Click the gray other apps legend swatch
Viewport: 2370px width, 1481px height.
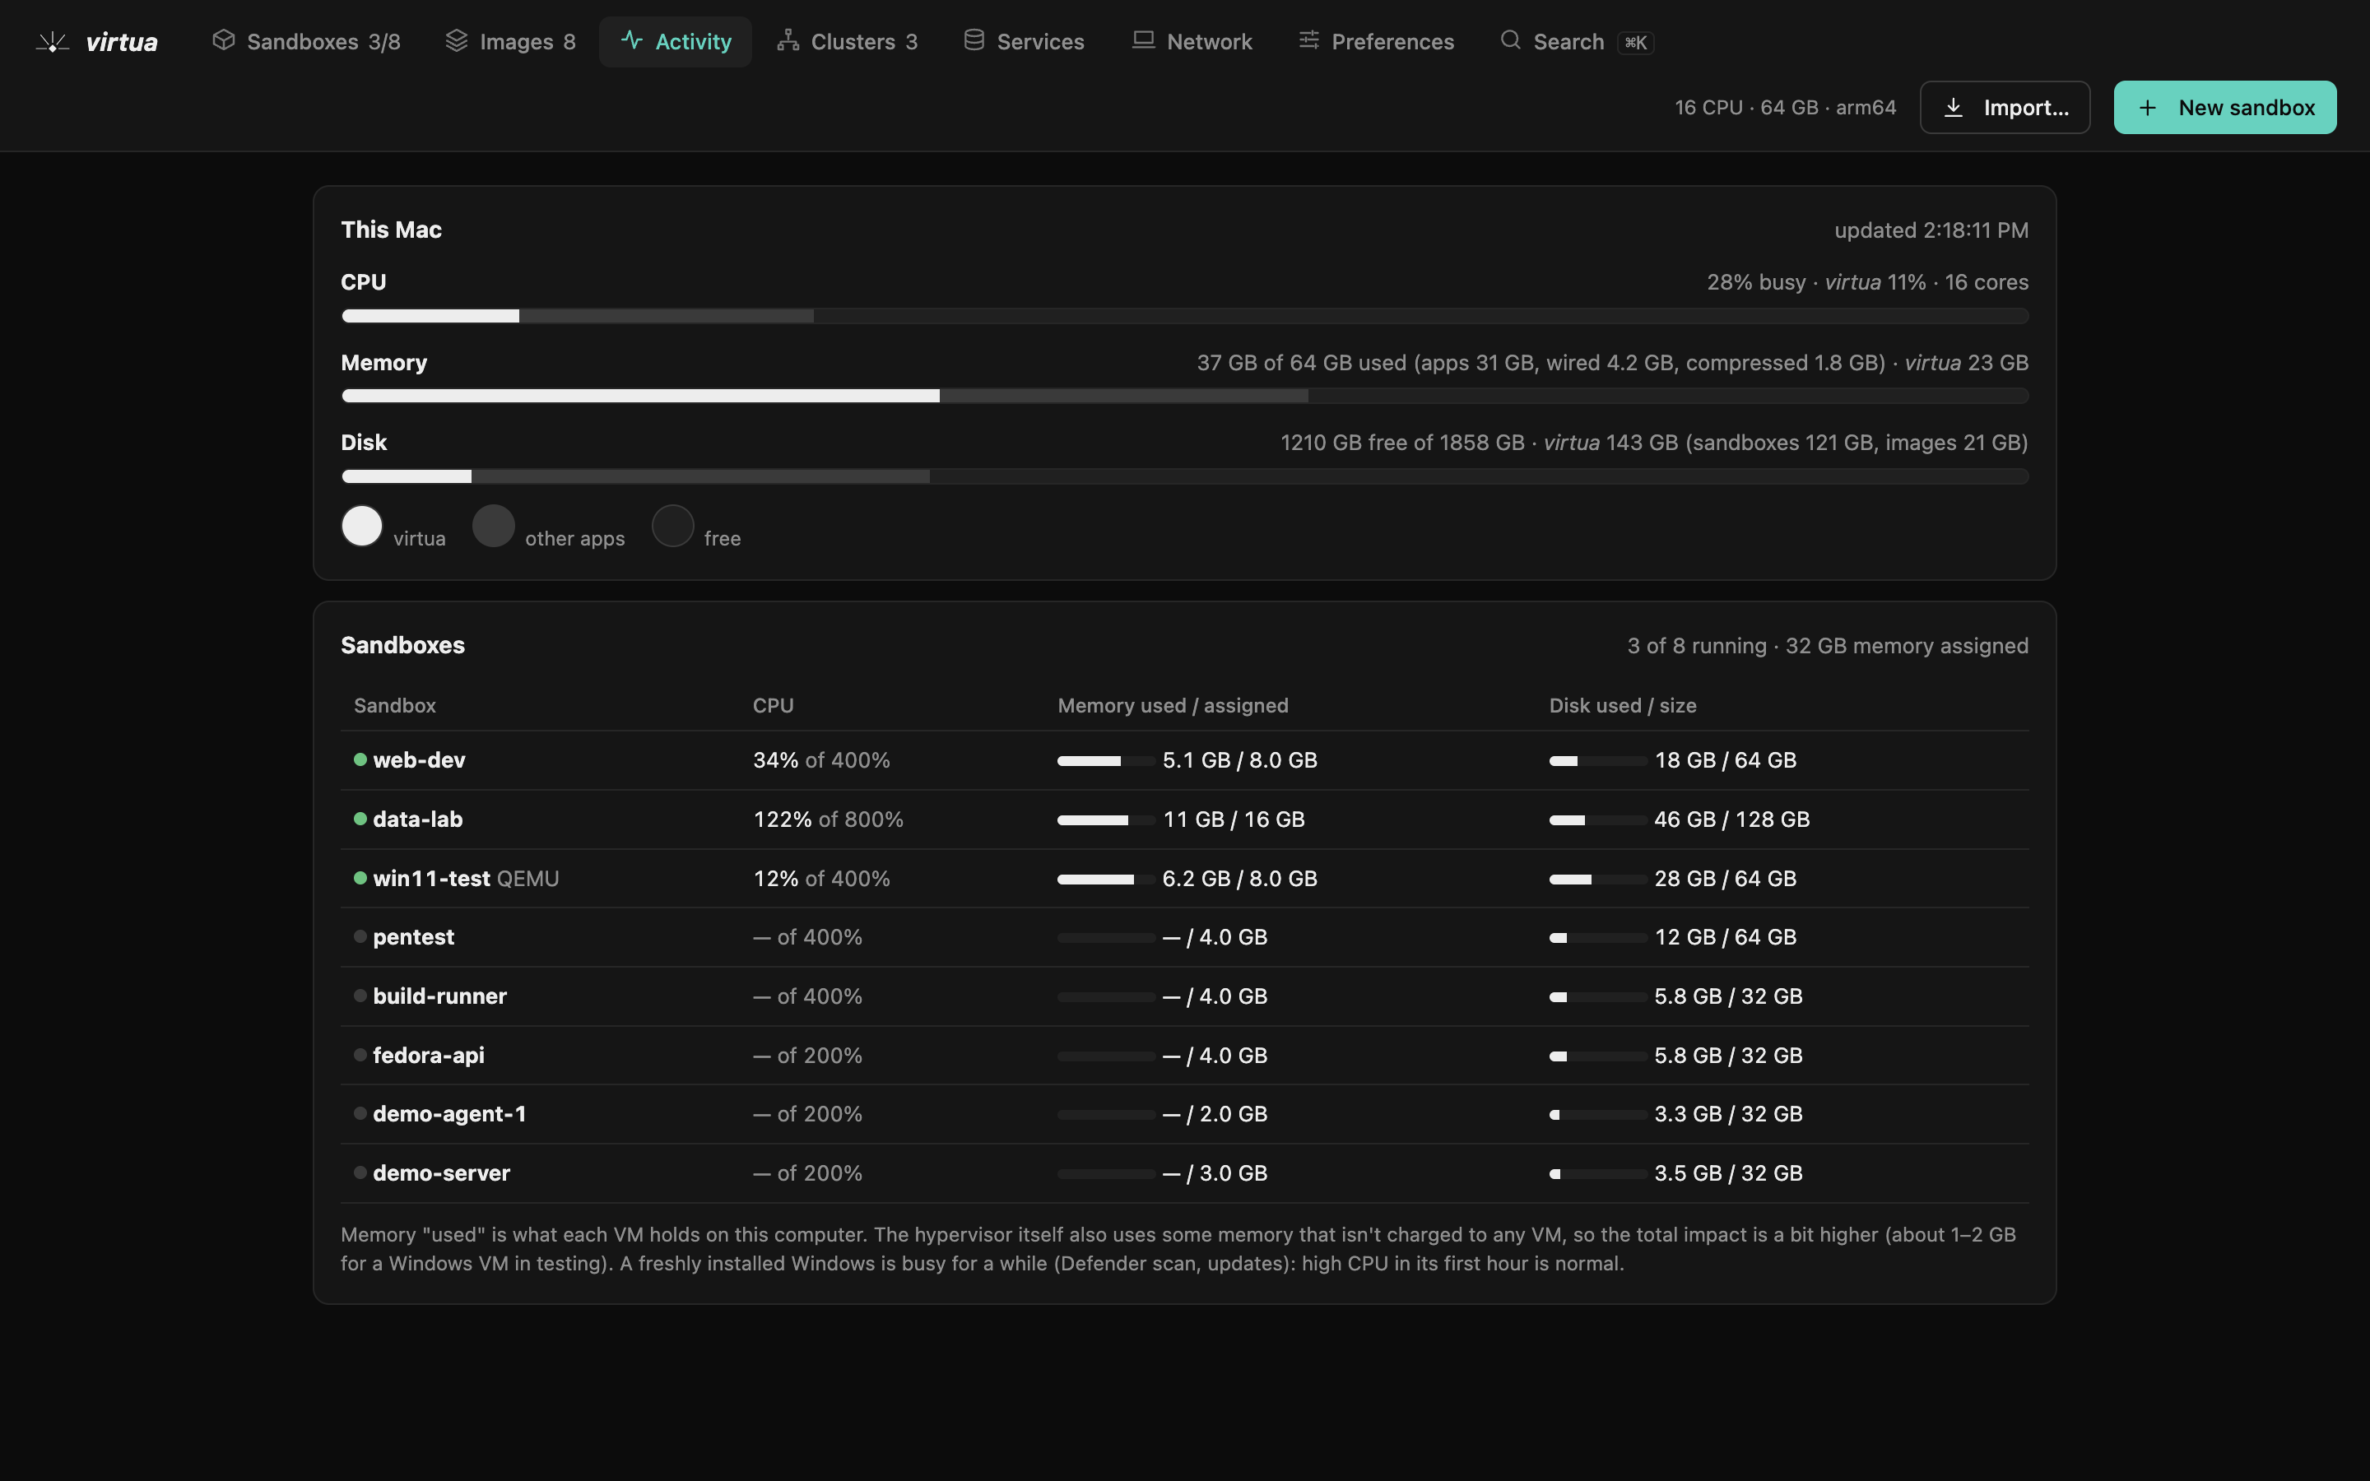494,526
